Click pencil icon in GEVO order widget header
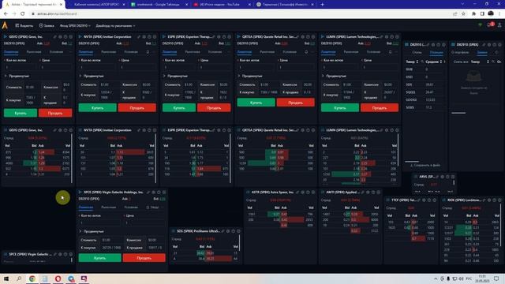This screenshot has height=284, width=505. (54, 37)
